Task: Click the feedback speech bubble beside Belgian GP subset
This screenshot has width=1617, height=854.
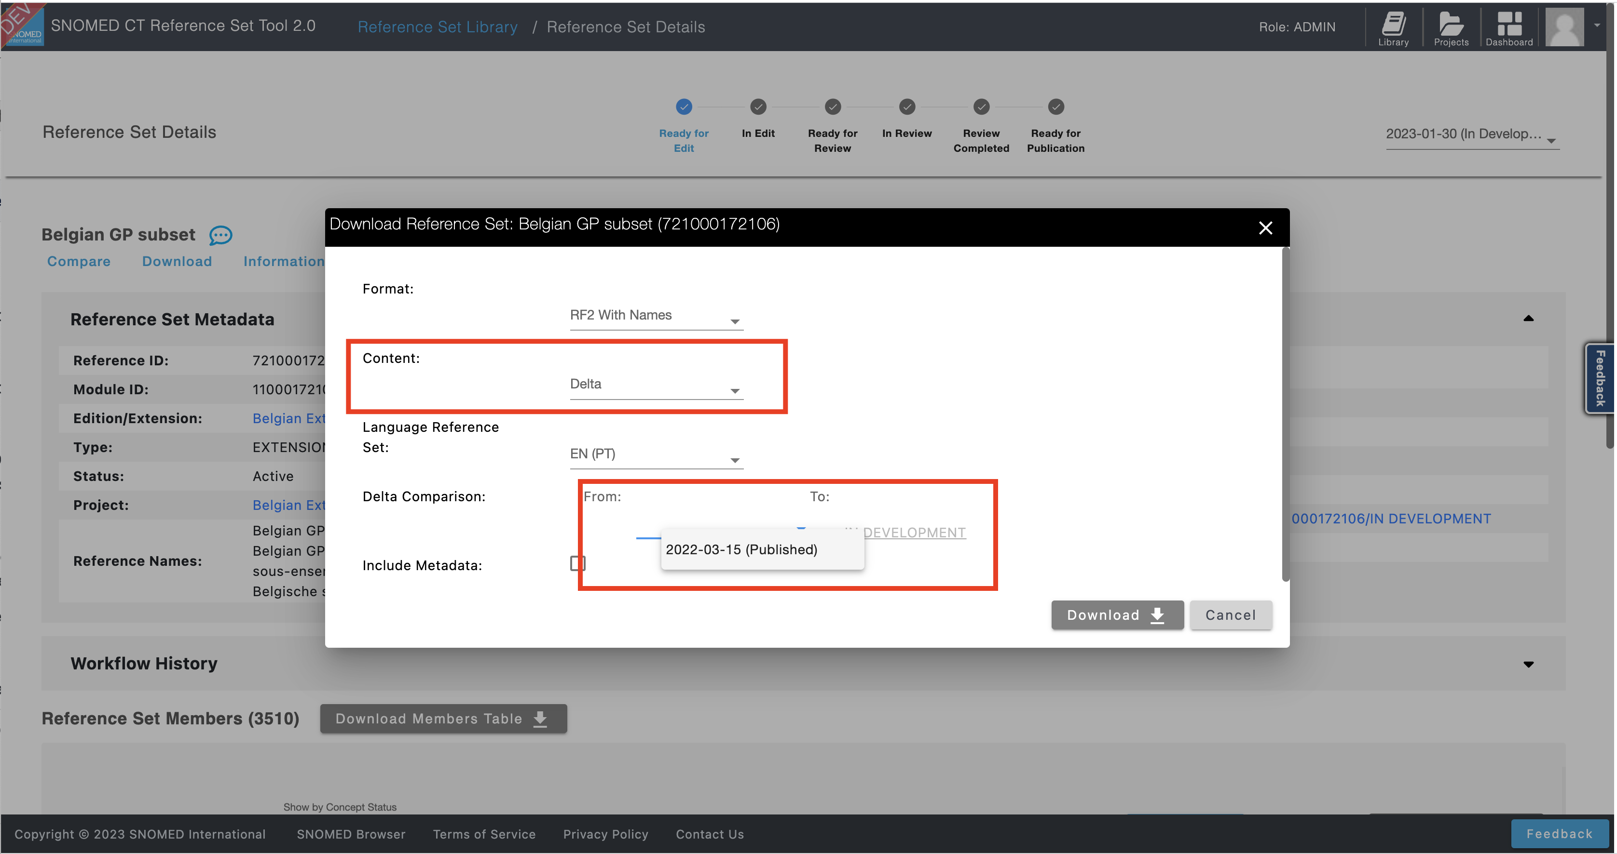Action: [x=220, y=235]
